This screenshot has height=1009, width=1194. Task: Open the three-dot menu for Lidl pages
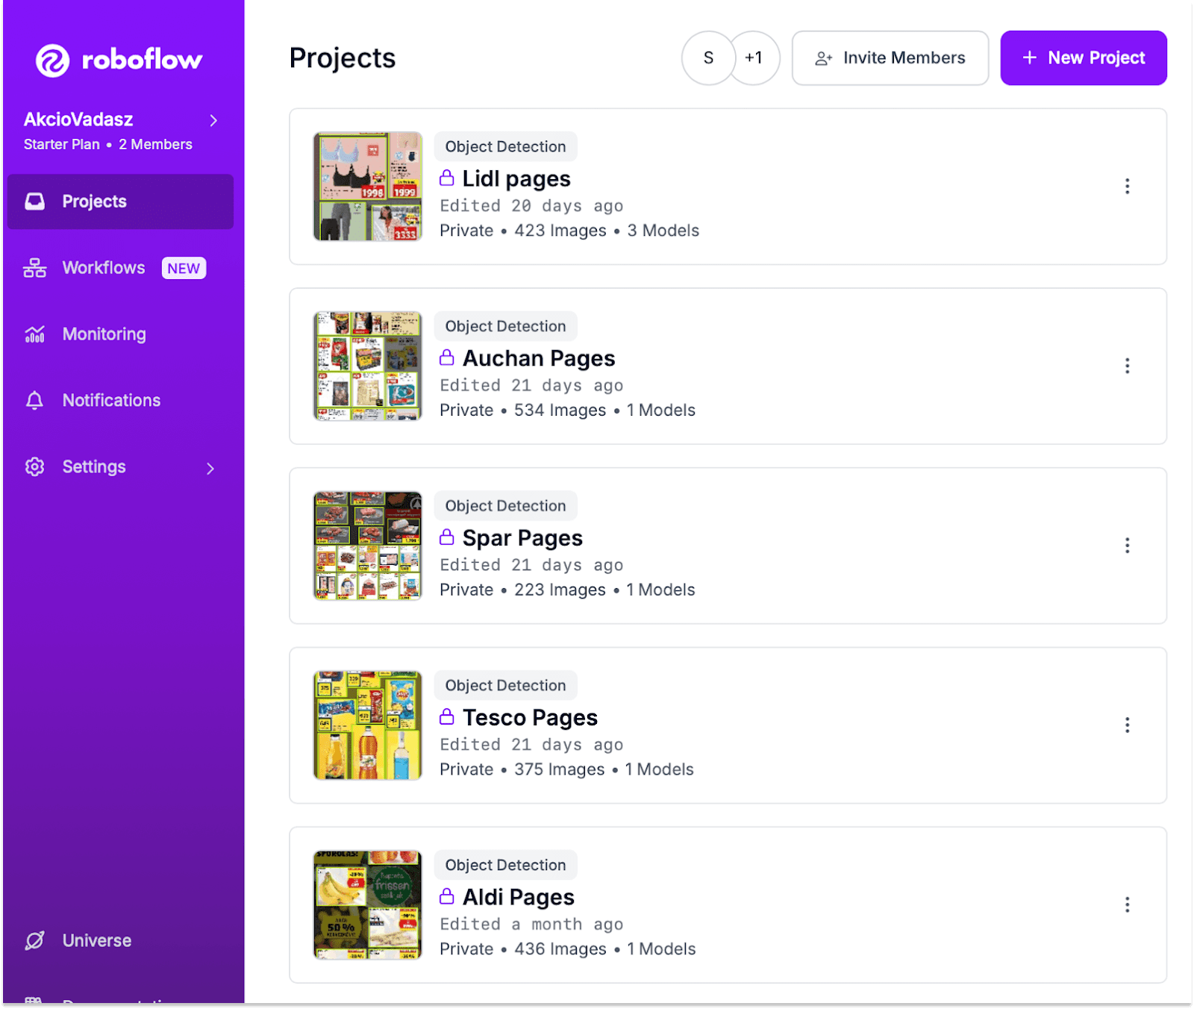tap(1127, 187)
